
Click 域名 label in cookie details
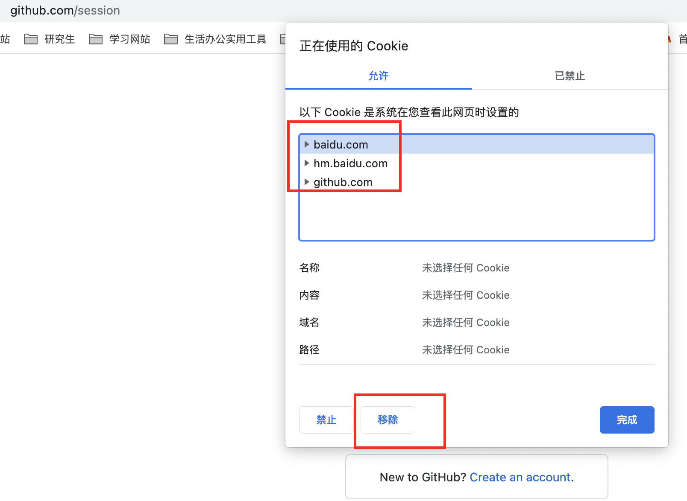click(x=309, y=323)
